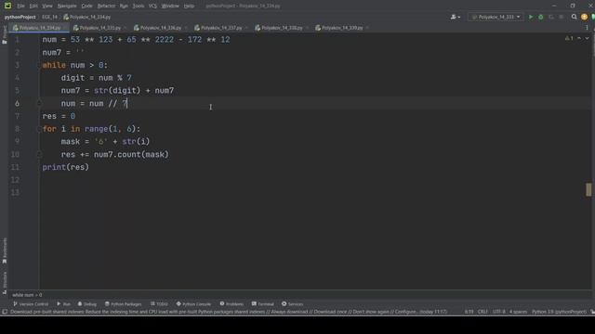595x334 pixels.
Task: Click Polyakov_14_334.py breadcrumb in navigation bar
Action: (87, 17)
